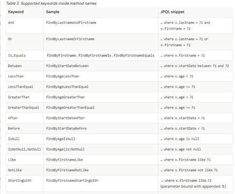Click the IsNotNull,NotNull keyword cell
235x194 pixels.
click(24, 149)
